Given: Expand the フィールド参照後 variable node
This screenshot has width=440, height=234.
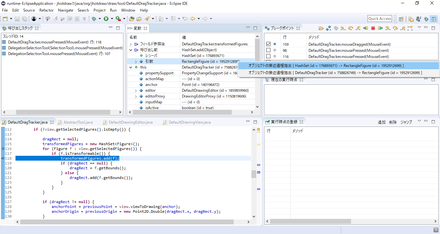Looking at the screenshot, I should pos(131,44).
